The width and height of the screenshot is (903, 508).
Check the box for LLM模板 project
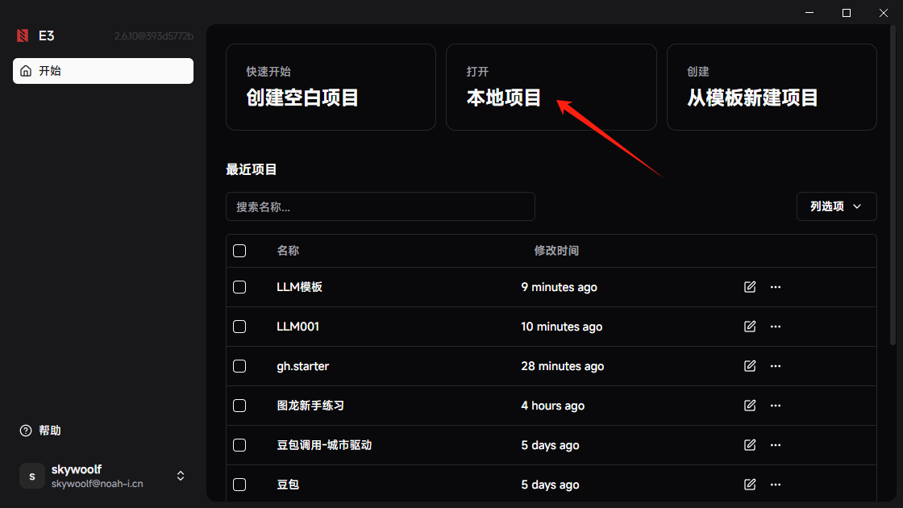(239, 287)
